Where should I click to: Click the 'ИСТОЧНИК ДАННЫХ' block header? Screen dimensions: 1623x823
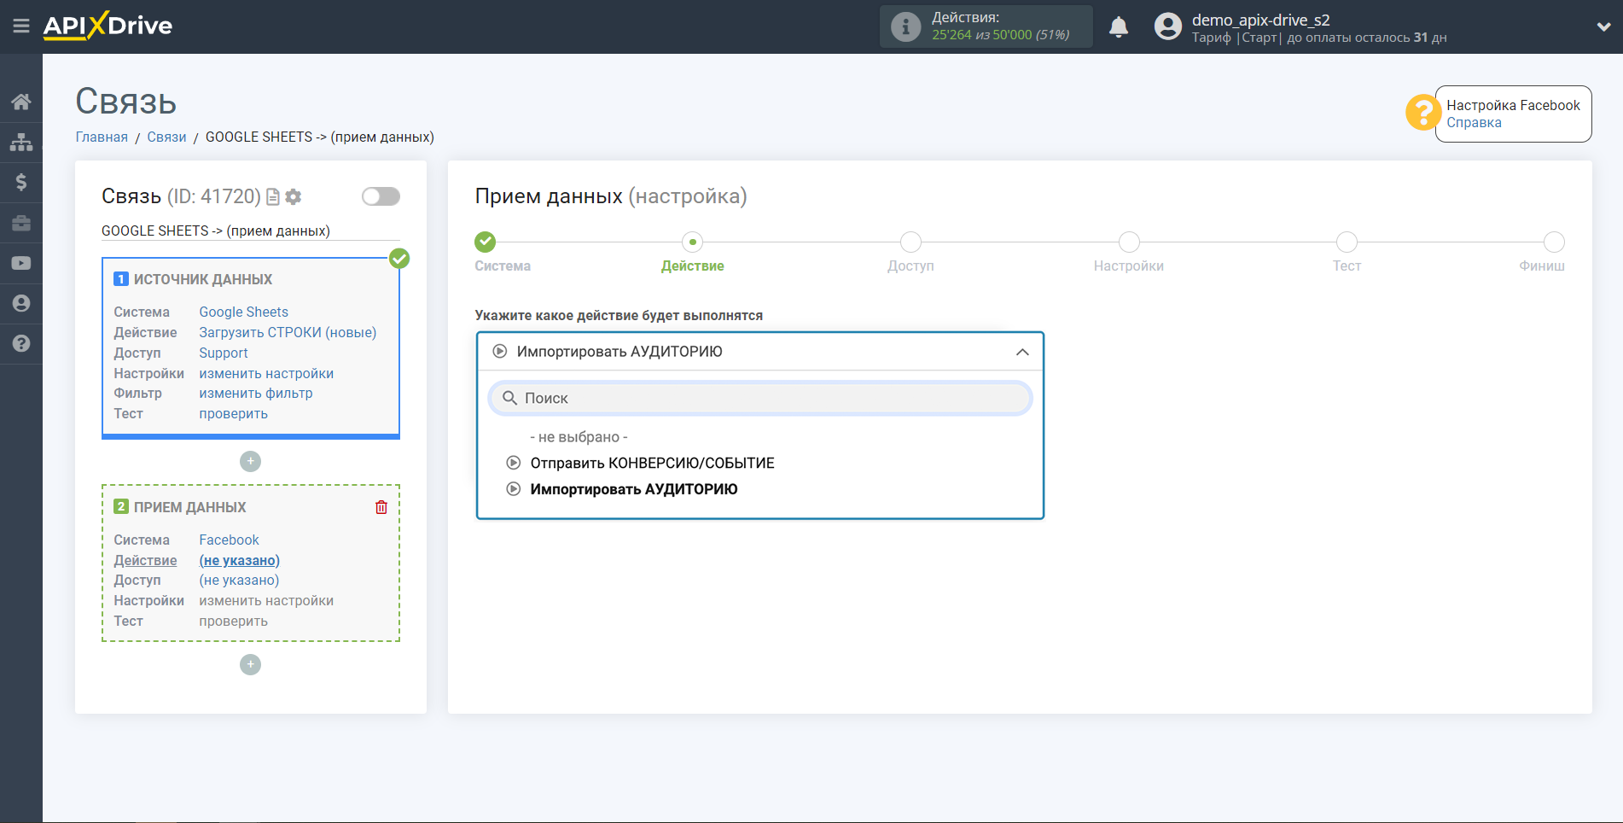click(x=203, y=279)
